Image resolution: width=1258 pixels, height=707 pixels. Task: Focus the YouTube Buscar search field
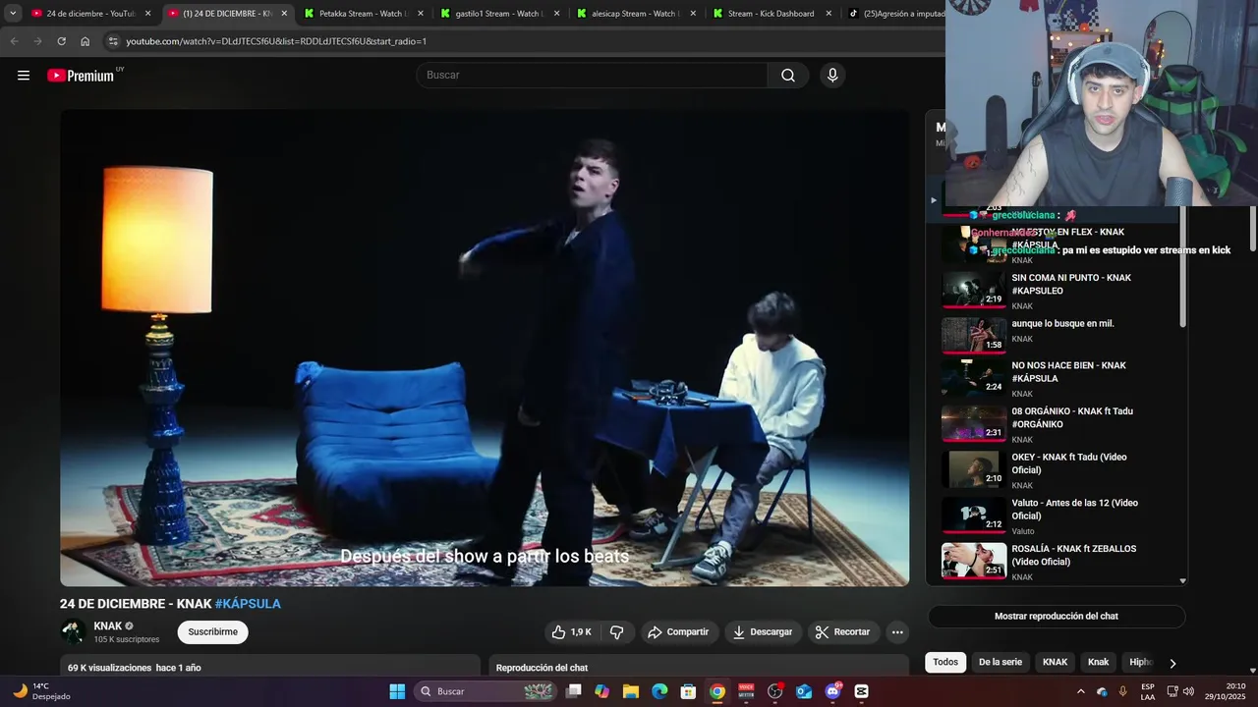593,76
